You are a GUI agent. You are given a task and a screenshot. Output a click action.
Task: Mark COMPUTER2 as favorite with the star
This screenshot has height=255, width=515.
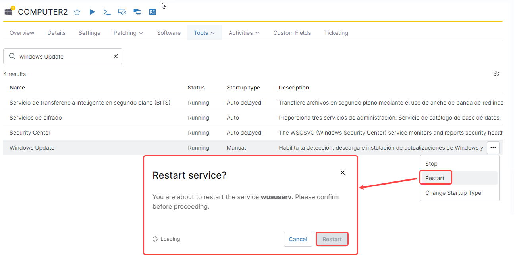click(x=77, y=12)
